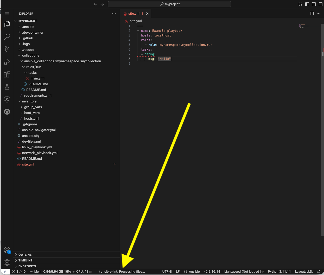Open the Extensions view
324x275 pixels.
7,74
